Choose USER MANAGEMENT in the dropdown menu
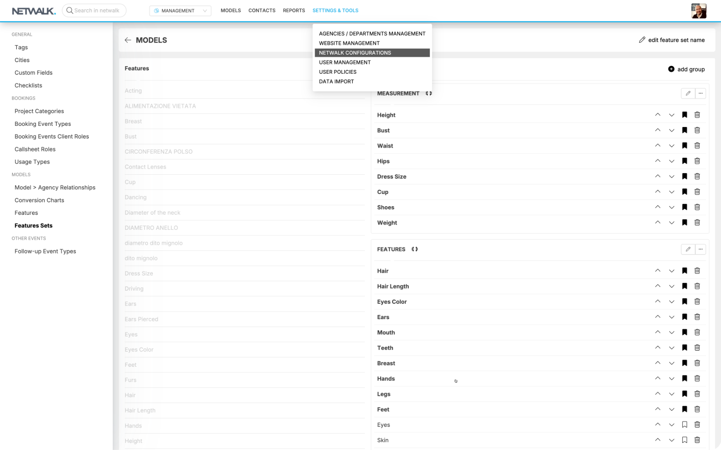721x450 pixels. tap(345, 62)
